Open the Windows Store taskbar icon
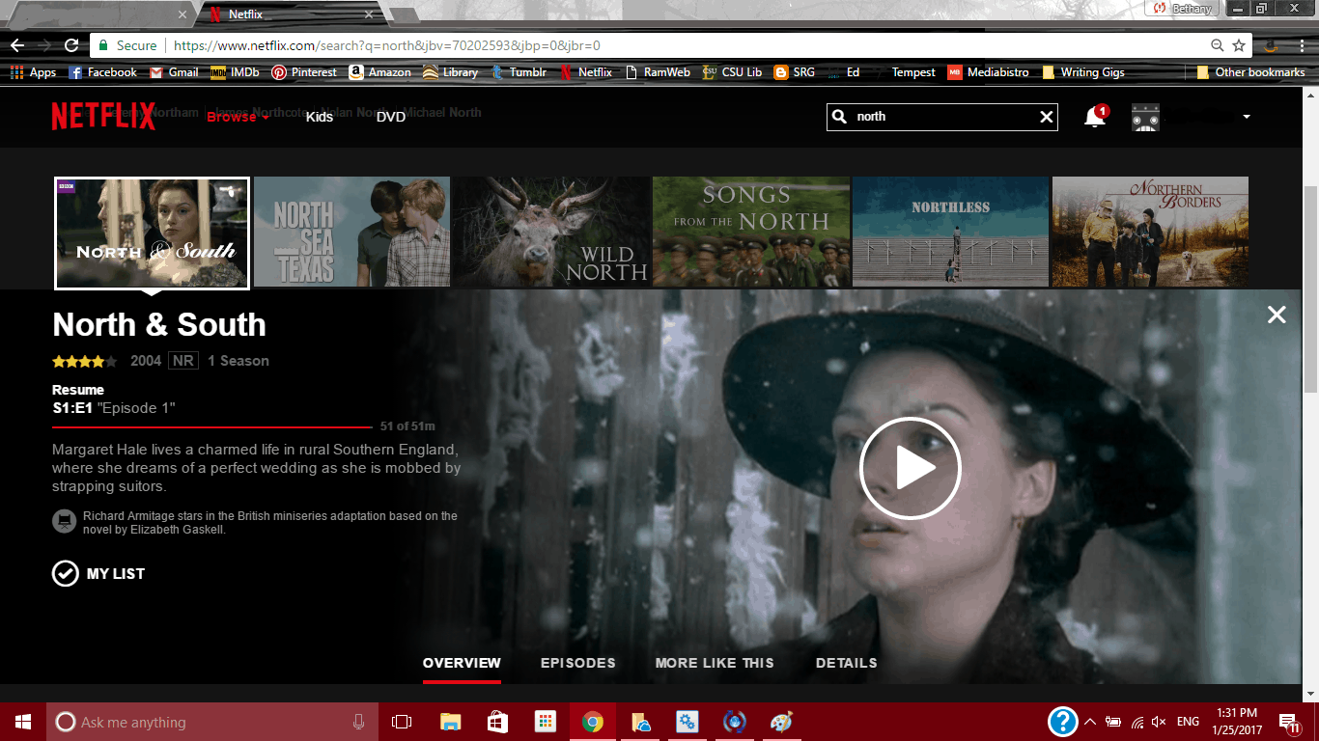The image size is (1319, 741). 497,722
